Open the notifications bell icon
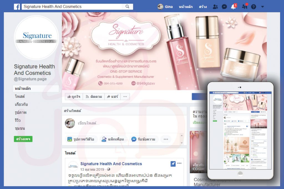The width and height of the screenshot is (284, 189). click(x=233, y=7)
